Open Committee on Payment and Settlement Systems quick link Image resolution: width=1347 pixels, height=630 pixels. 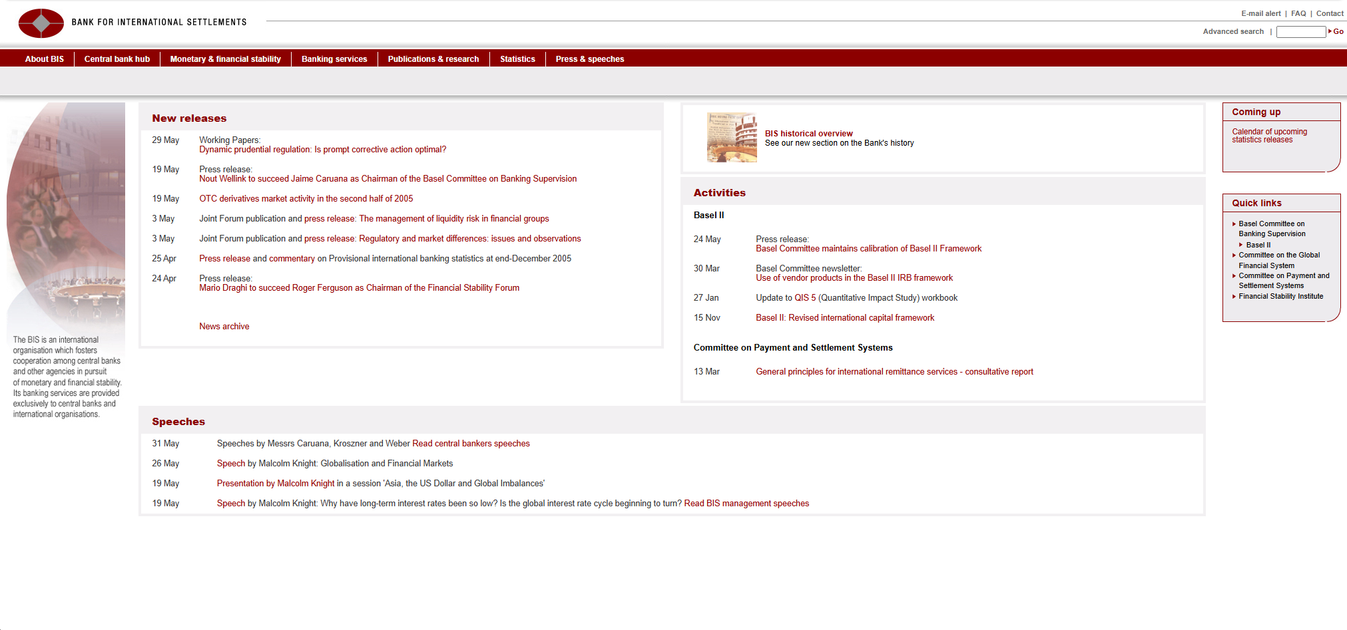click(1284, 281)
